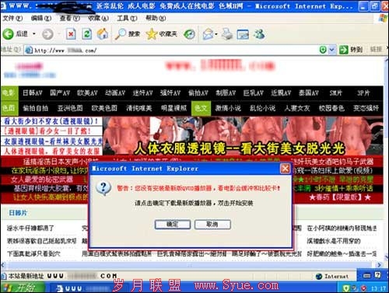Viewport: 389px width, 293px height.
Task: Open the Search (搜索) magnifier tool
Action: pos(128,34)
